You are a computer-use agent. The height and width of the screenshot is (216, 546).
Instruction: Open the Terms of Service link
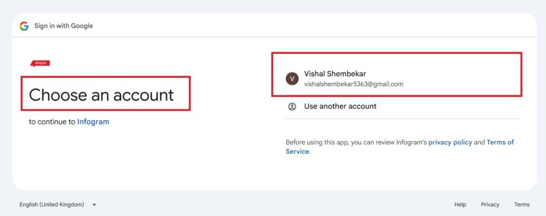click(x=400, y=147)
